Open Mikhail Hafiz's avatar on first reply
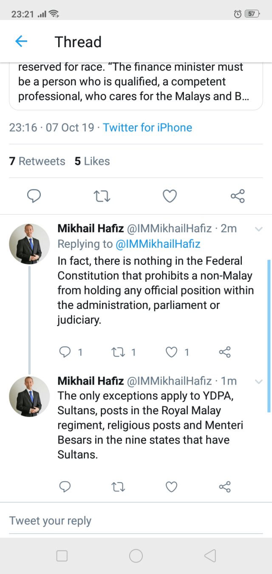 click(29, 244)
